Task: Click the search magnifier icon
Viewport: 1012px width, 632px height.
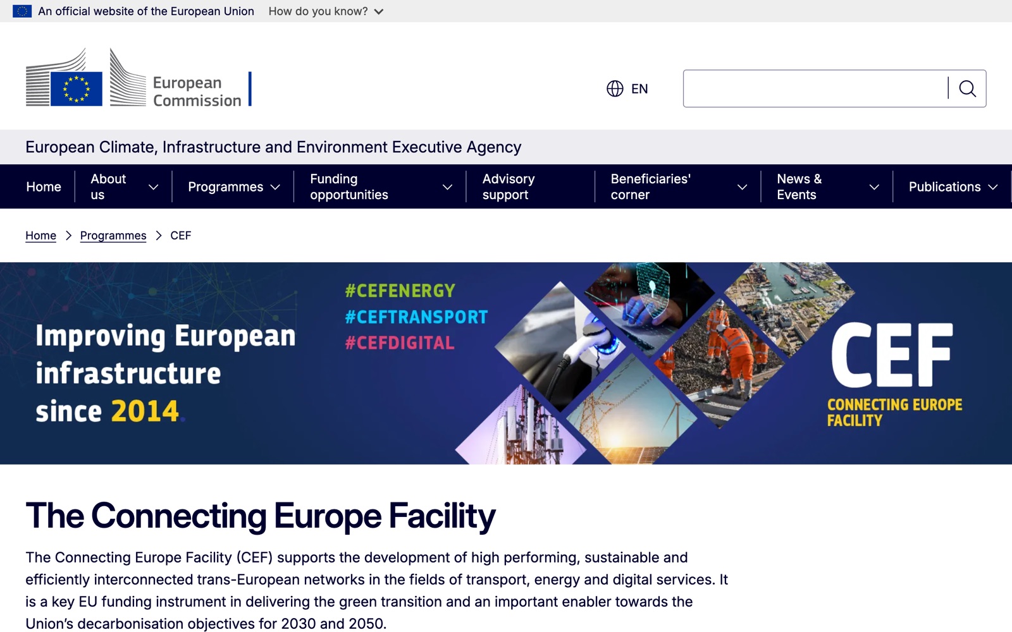Action: [x=967, y=88]
